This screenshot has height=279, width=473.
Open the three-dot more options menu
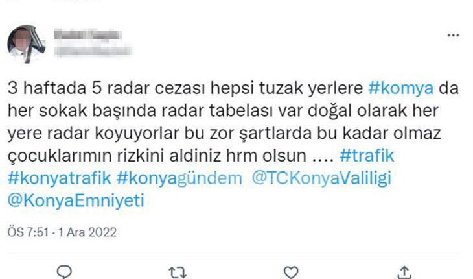pos(453,36)
